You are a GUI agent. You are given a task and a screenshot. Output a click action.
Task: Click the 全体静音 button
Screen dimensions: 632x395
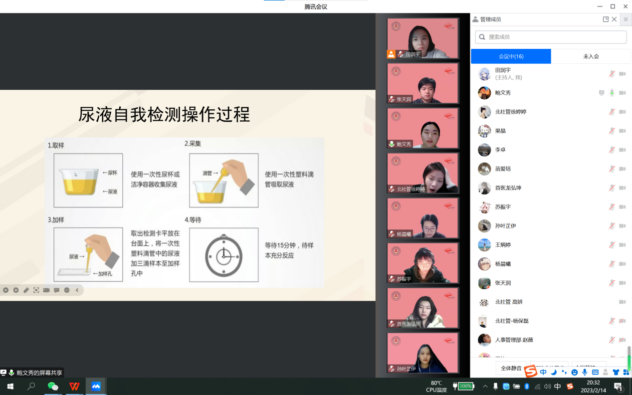click(511, 368)
